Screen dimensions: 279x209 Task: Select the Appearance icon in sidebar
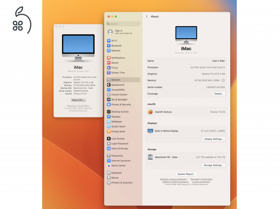click(109, 85)
